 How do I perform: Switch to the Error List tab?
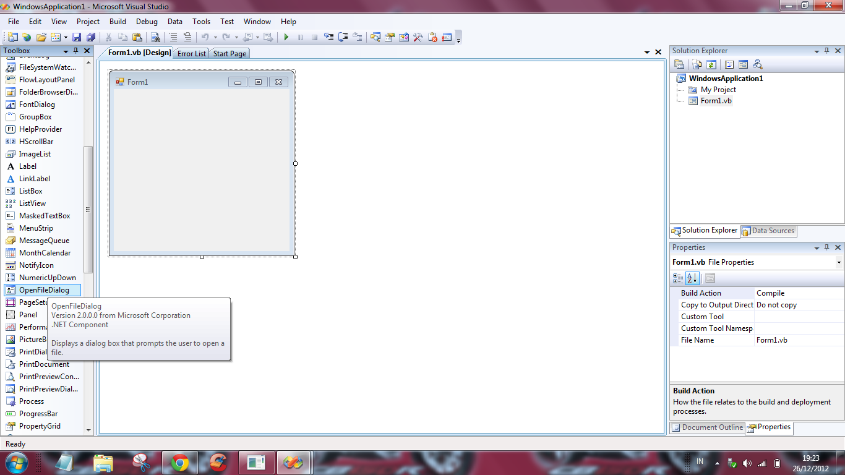(191, 53)
